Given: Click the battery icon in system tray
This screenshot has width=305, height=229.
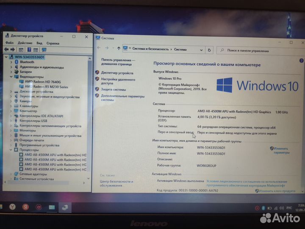Looking at the screenshot, I should 269,208.
